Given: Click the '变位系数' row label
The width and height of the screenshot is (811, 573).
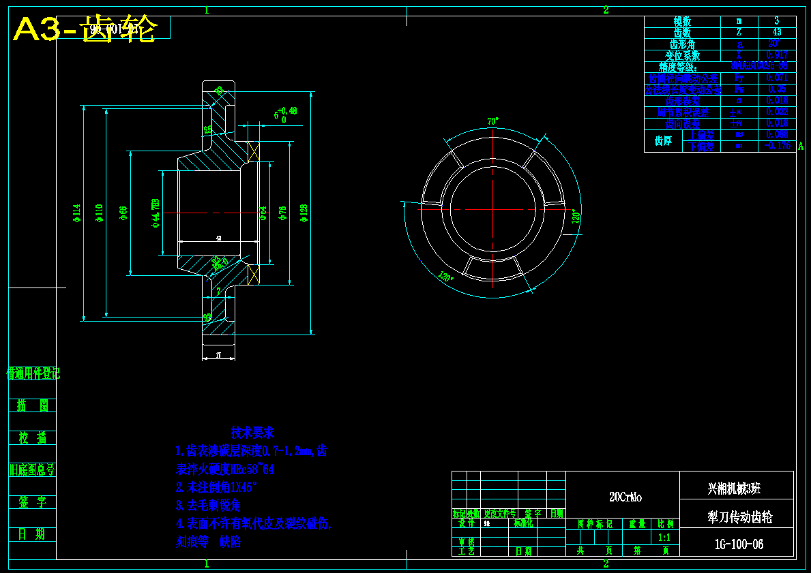Looking at the screenshot, I should coord(682,55).
